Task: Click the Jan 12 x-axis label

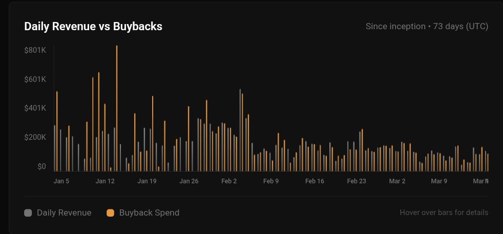Action: [x=105, y=181]
